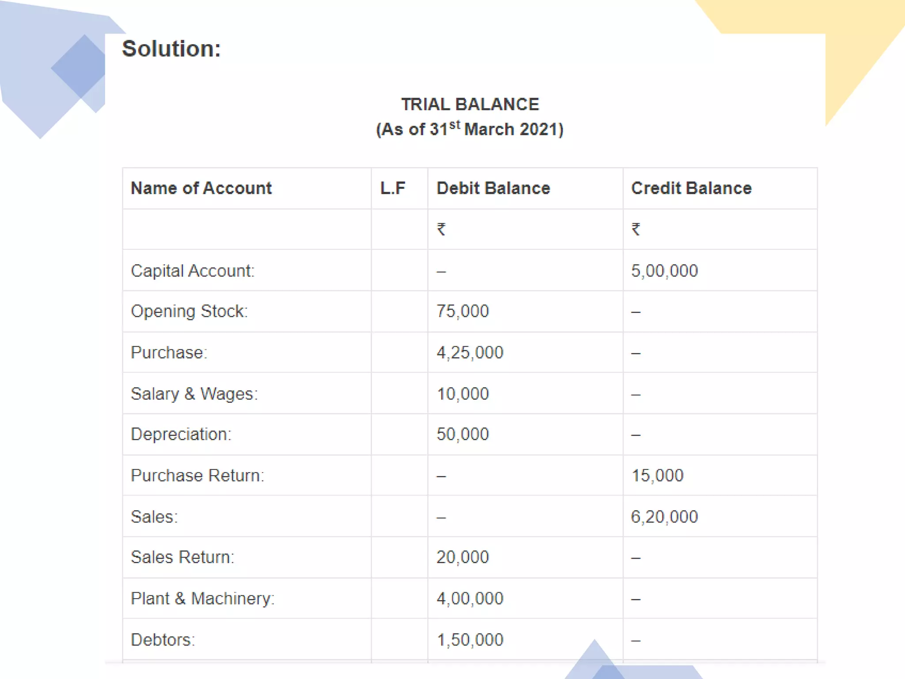Click the TRIAL BALANCE title
The height and width of the screenshot is (679, 905).
point(470,104)
